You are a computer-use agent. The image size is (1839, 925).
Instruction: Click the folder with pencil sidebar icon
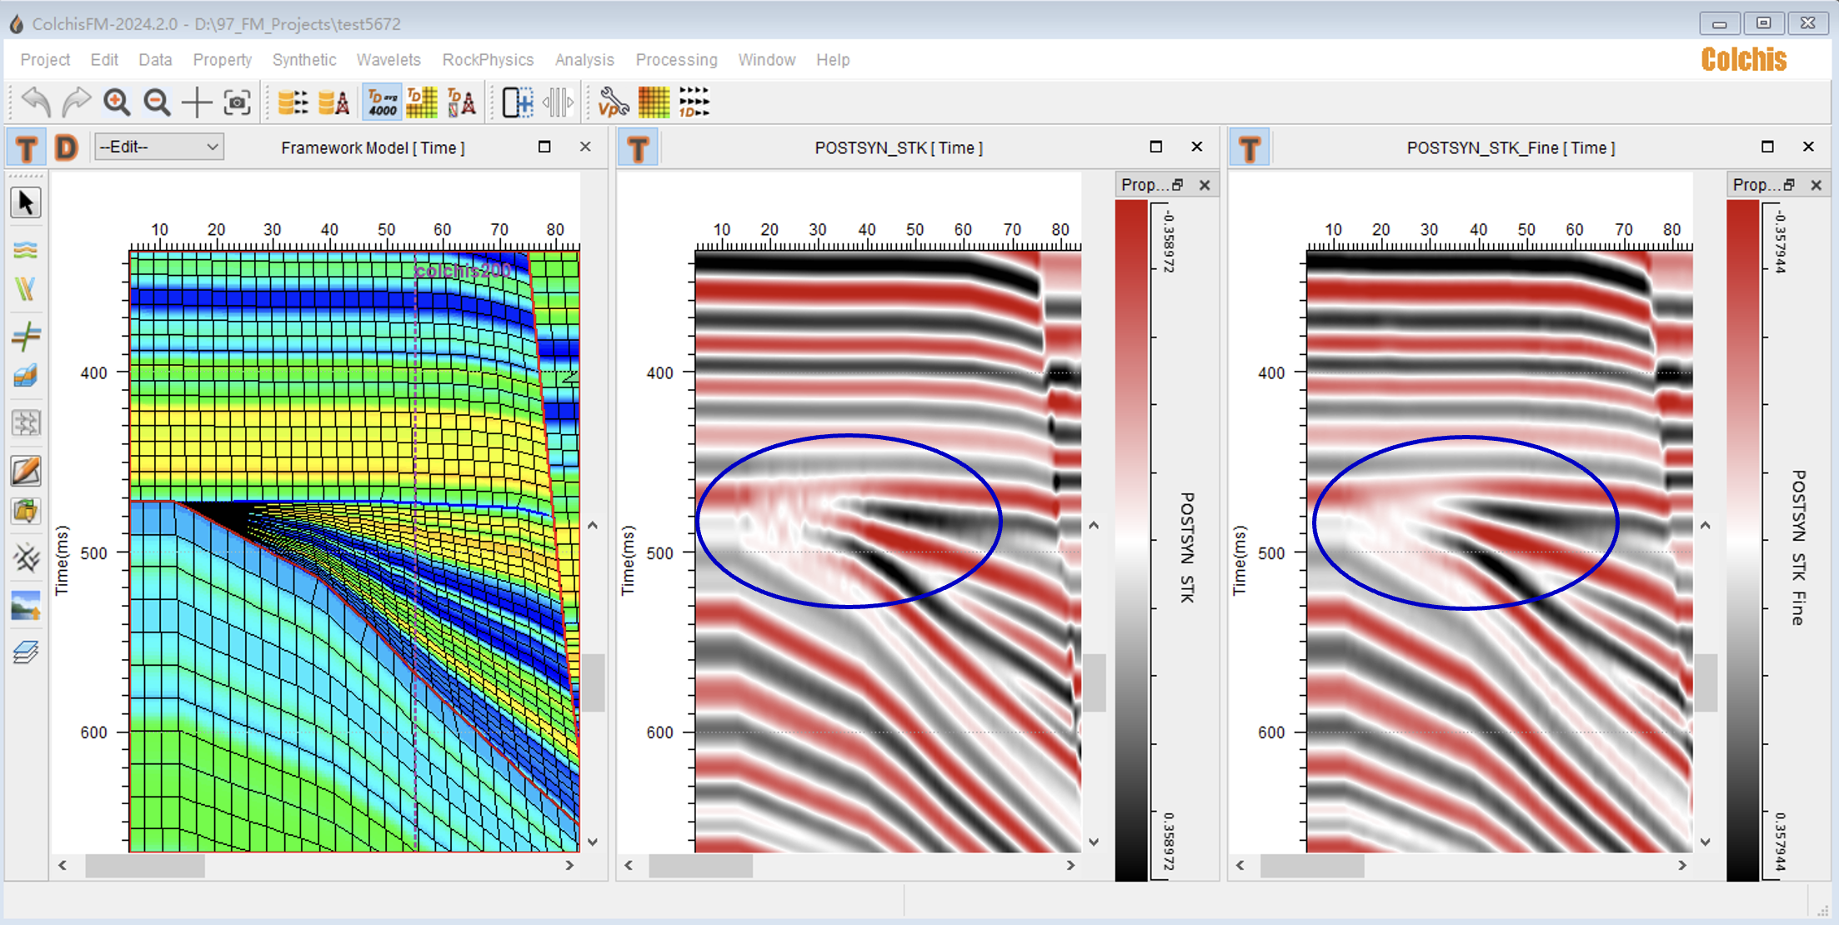26,511
